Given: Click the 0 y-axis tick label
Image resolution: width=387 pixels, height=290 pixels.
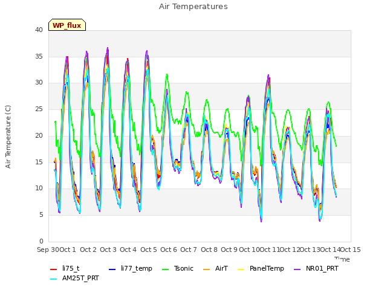Looking at the screenshot, I should (x=41, y=241).
